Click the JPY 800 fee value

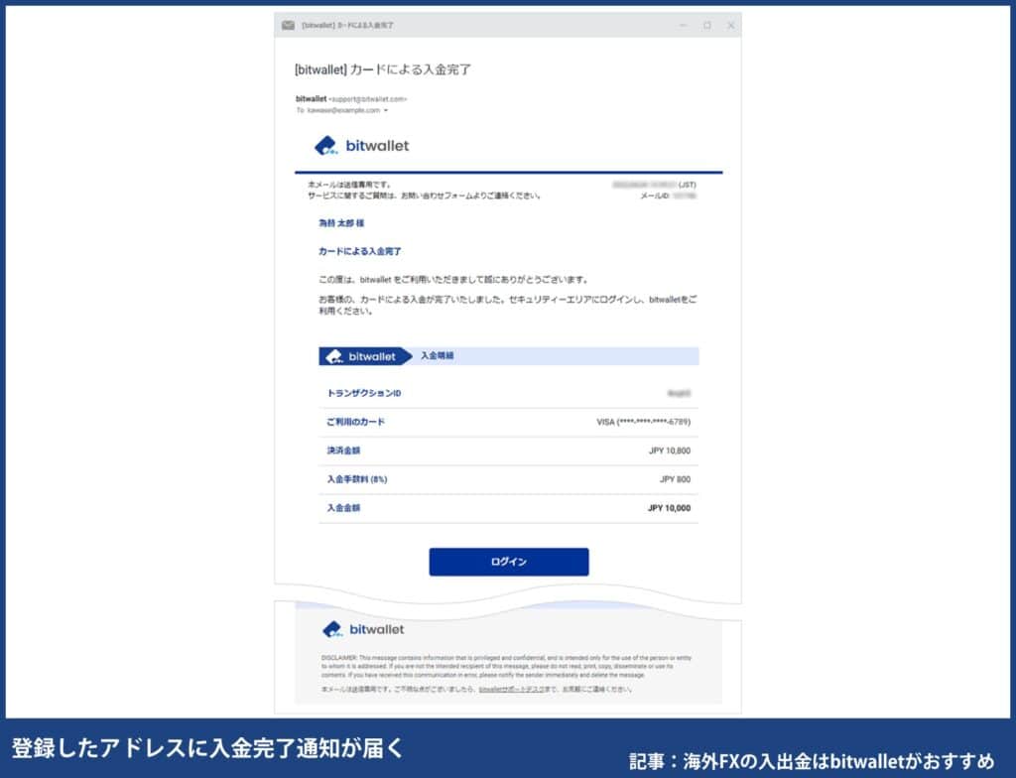[675, 479]
